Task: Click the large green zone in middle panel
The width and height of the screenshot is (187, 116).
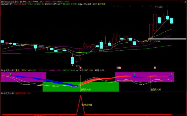Action: pos(81,87)
